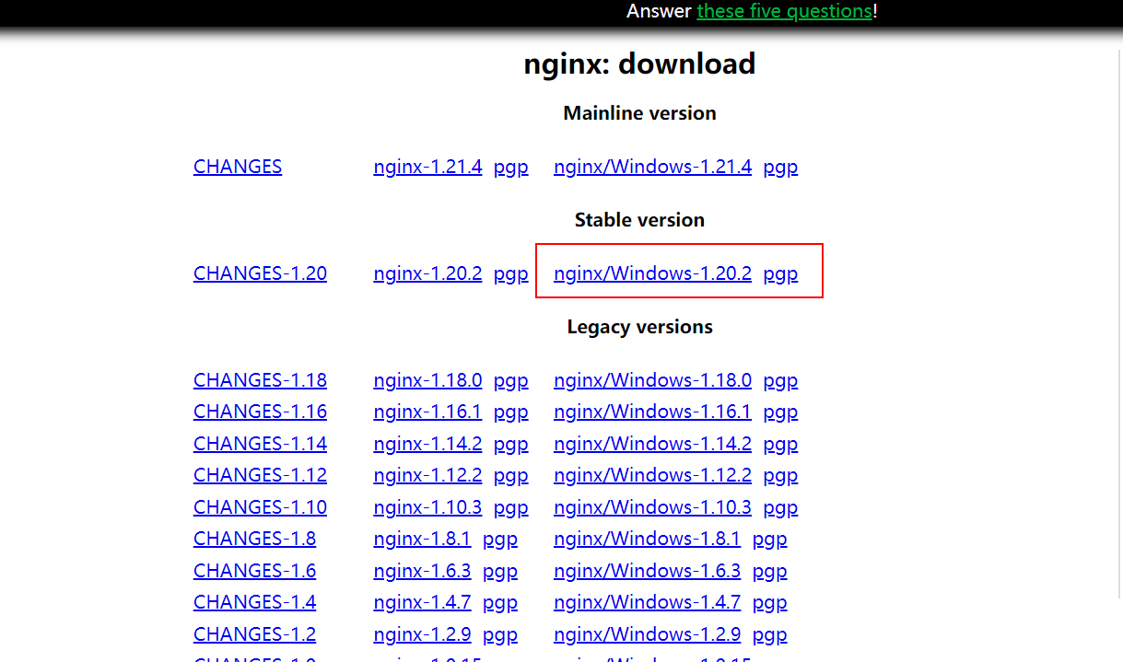Download nginx/Windows-1.8.1

click(x=647, y=539)
